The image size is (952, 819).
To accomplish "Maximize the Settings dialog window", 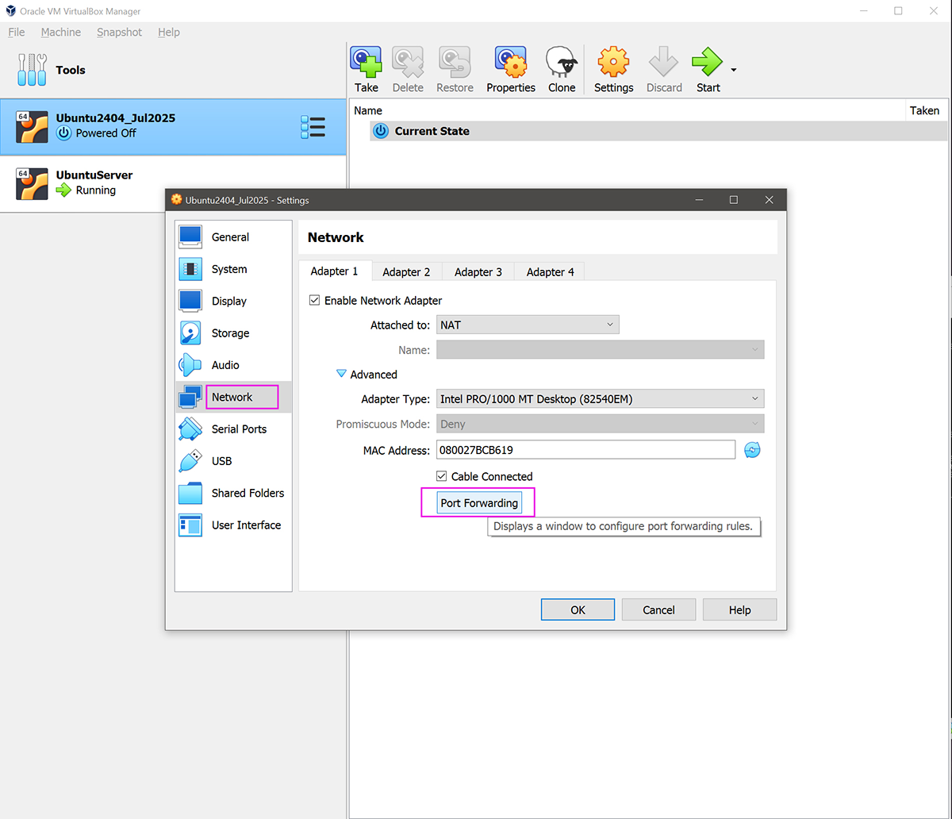I will [x=733, y=200].
